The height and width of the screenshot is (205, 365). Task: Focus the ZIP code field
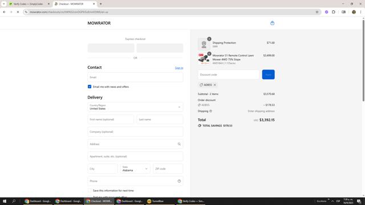pos(168,169)
